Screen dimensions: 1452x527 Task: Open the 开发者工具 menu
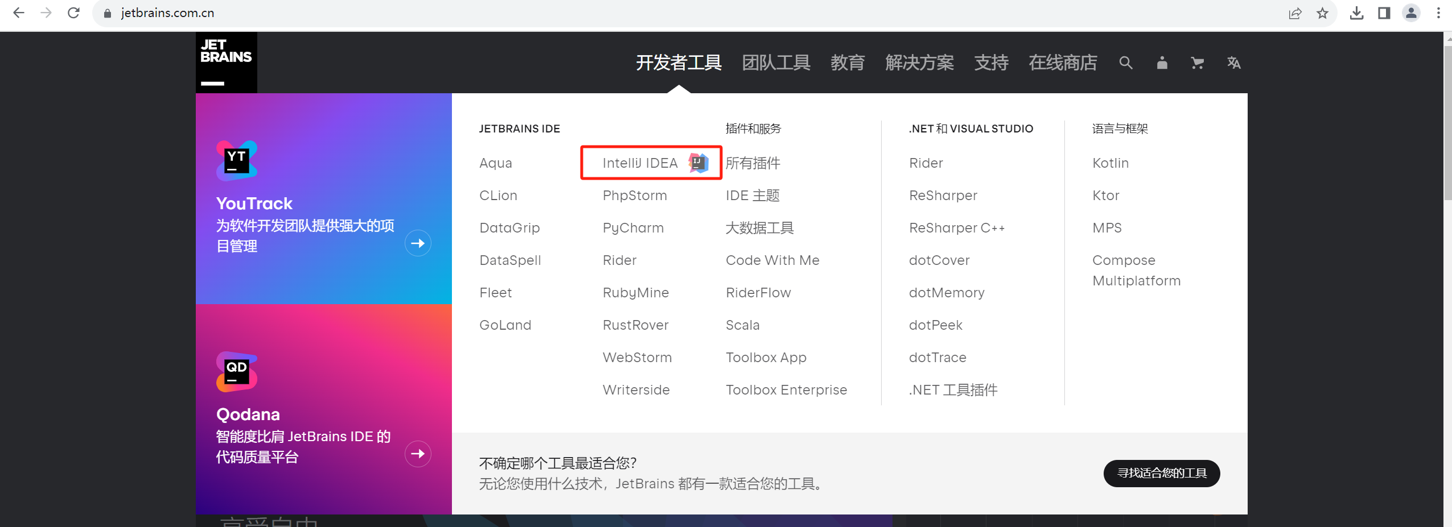click(x=678, y=63)
